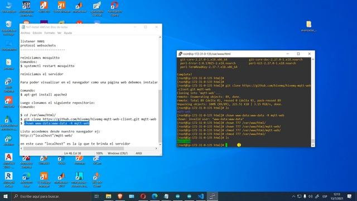Image resolution: width=357 pixels, height=201 pixels.
Task: Click the Notepad horizontal scroll-left arrow
Action: click(x=22, y=149)
